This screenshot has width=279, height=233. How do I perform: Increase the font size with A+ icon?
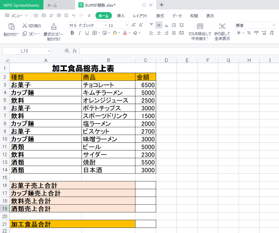pyautogui.click(x=133, y=25)
